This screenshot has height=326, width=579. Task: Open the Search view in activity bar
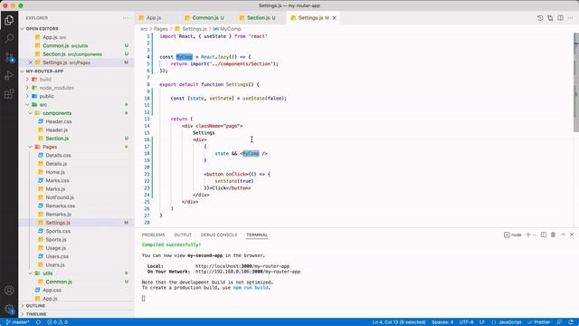click(9, 38)
